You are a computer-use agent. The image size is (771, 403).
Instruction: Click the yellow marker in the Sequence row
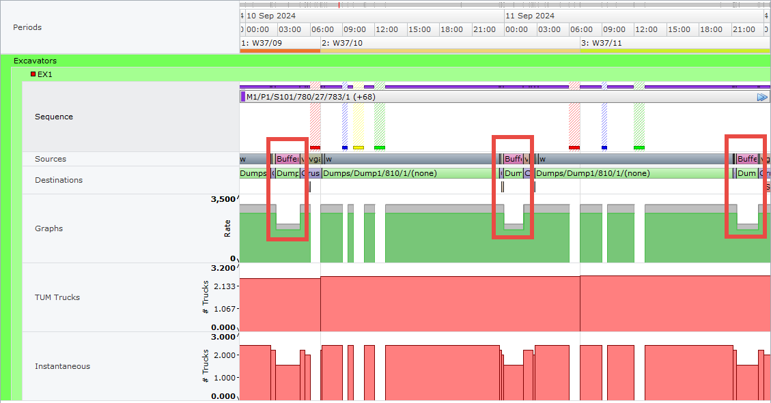point(359,147)
